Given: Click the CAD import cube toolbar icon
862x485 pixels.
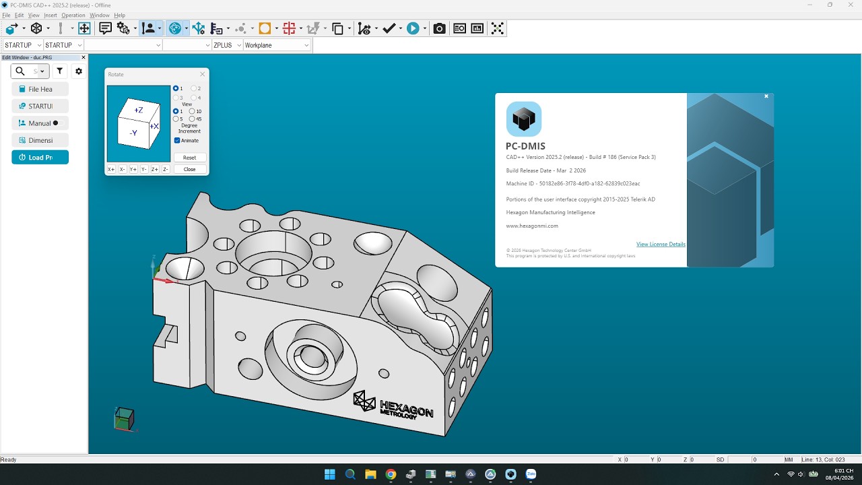Looking at the screenshot, I should click(11, 28).
